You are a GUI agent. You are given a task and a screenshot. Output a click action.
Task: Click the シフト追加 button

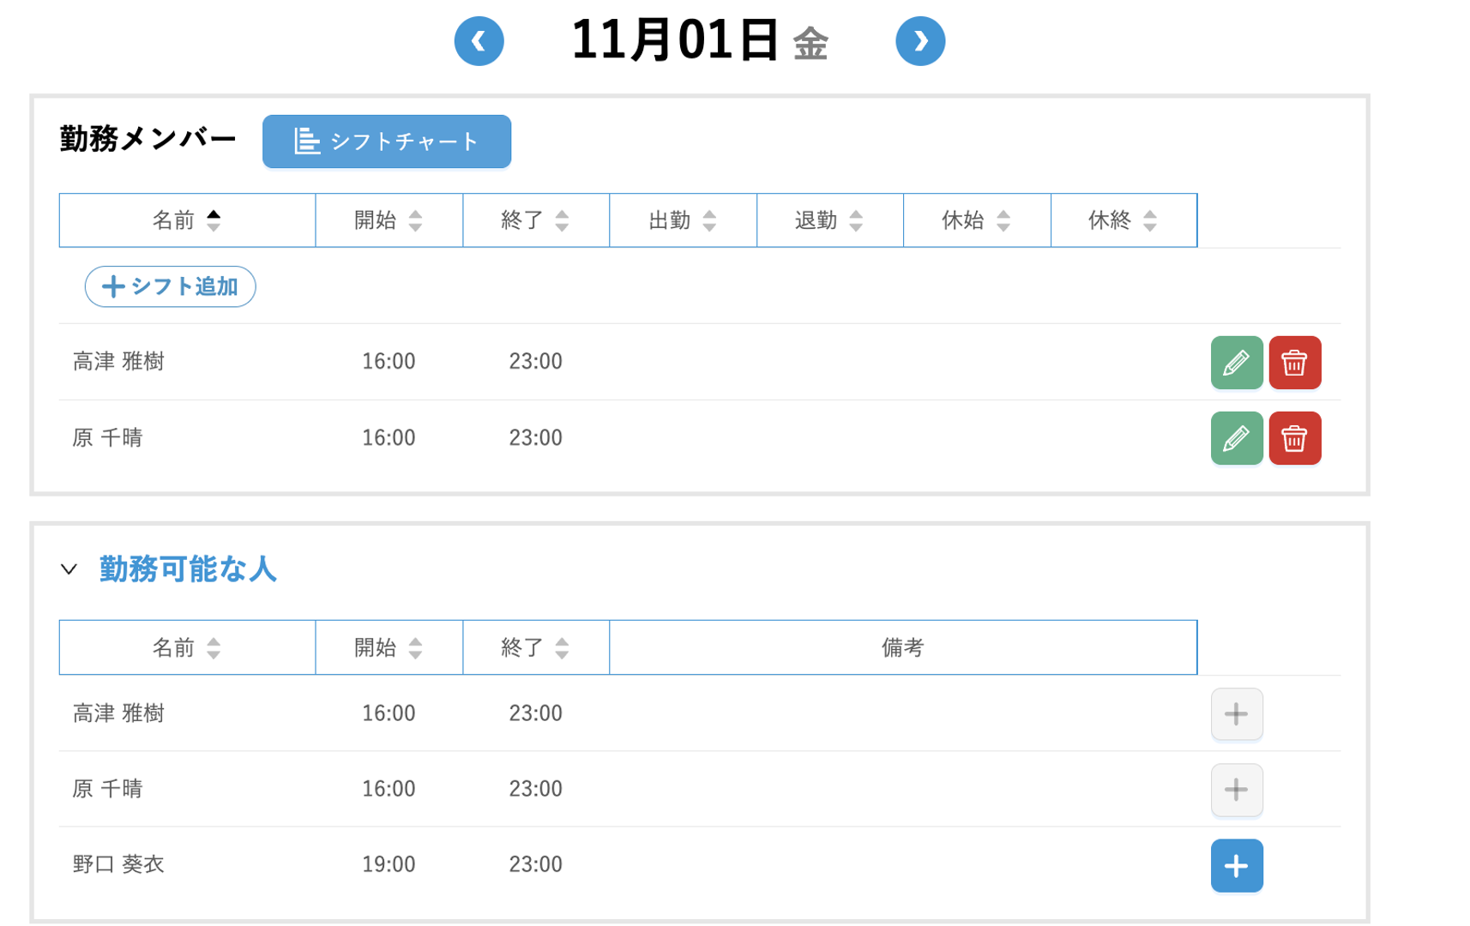170,286
